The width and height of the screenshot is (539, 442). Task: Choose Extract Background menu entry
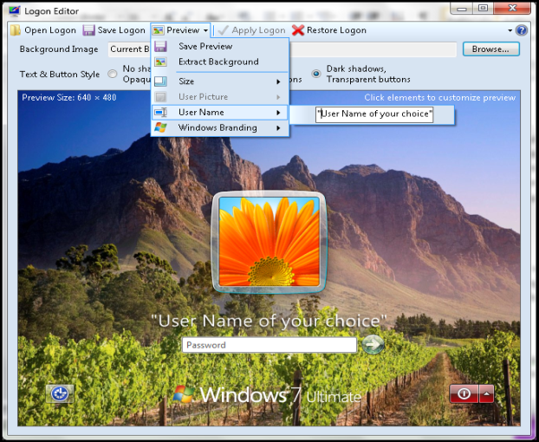[220, 62]
